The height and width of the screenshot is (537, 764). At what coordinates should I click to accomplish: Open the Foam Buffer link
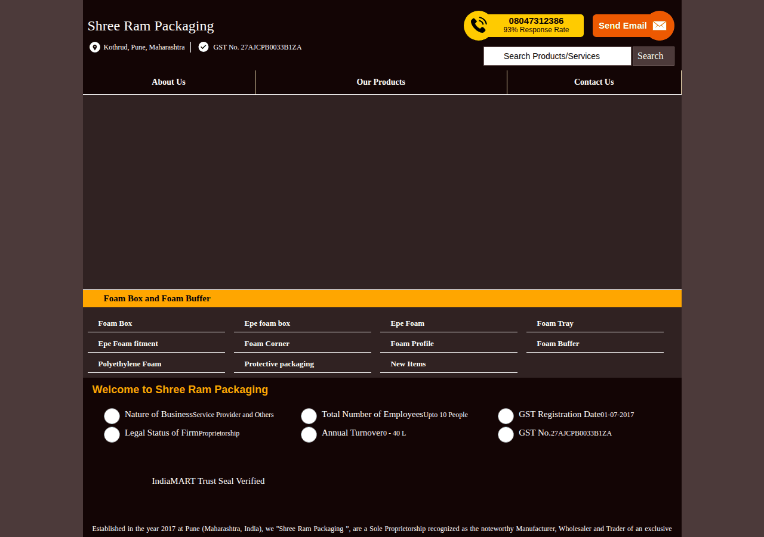click(x=558, y=344)
